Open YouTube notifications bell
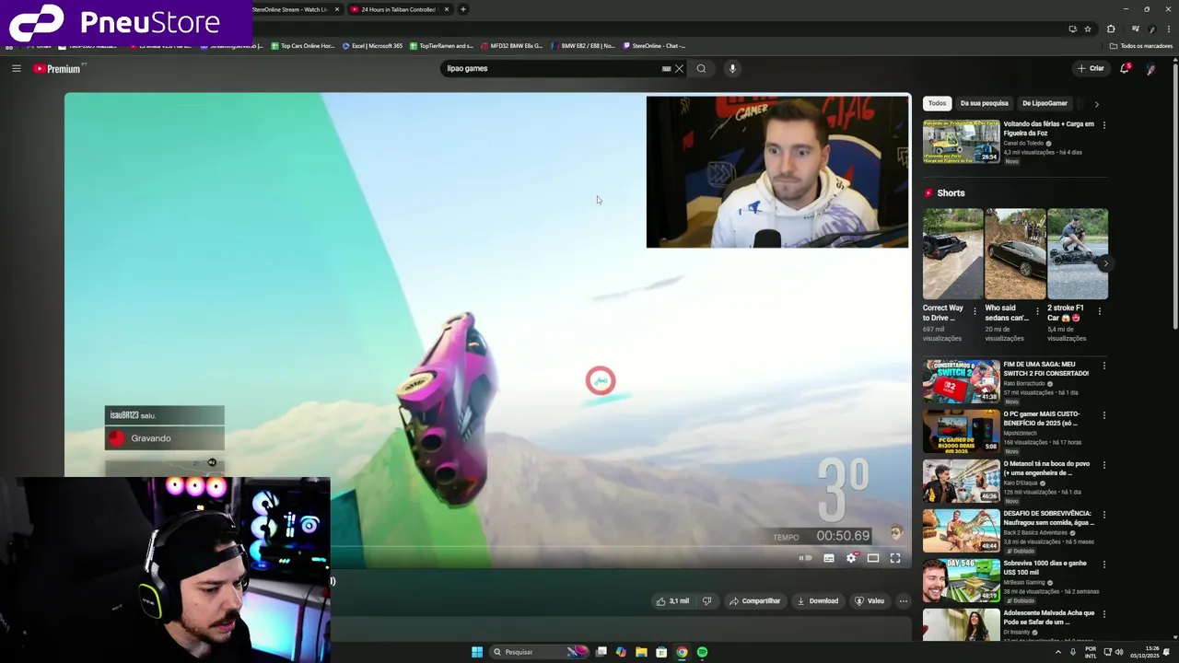The image size is (1179, 663). (1125, 68)
